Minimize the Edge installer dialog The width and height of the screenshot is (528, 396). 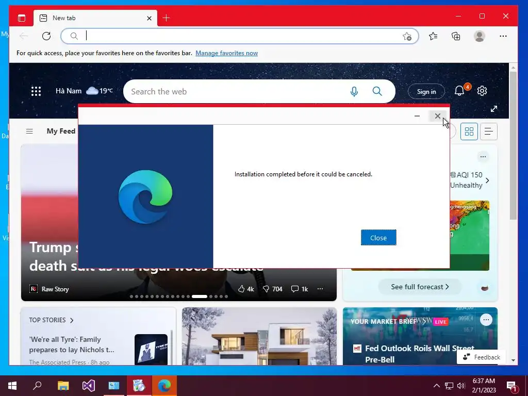pyautogui.click(x=417, y=116)
